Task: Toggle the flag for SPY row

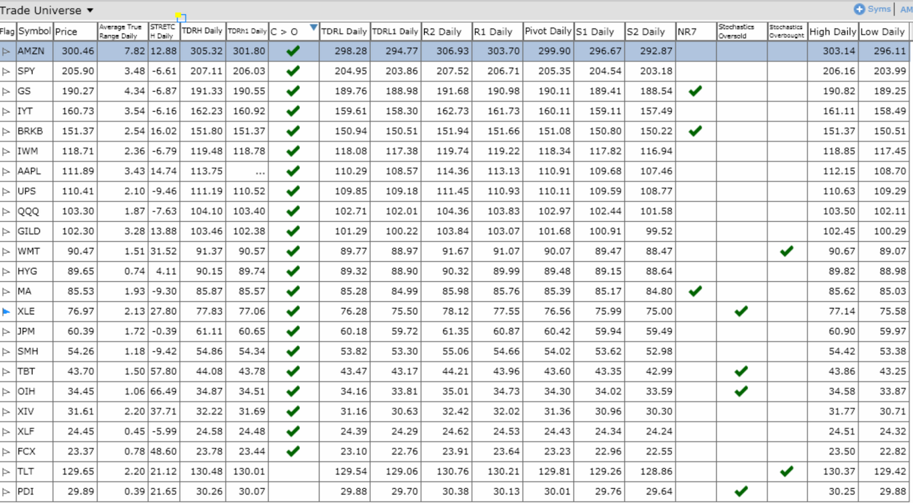Action: [x=6, y=71]
